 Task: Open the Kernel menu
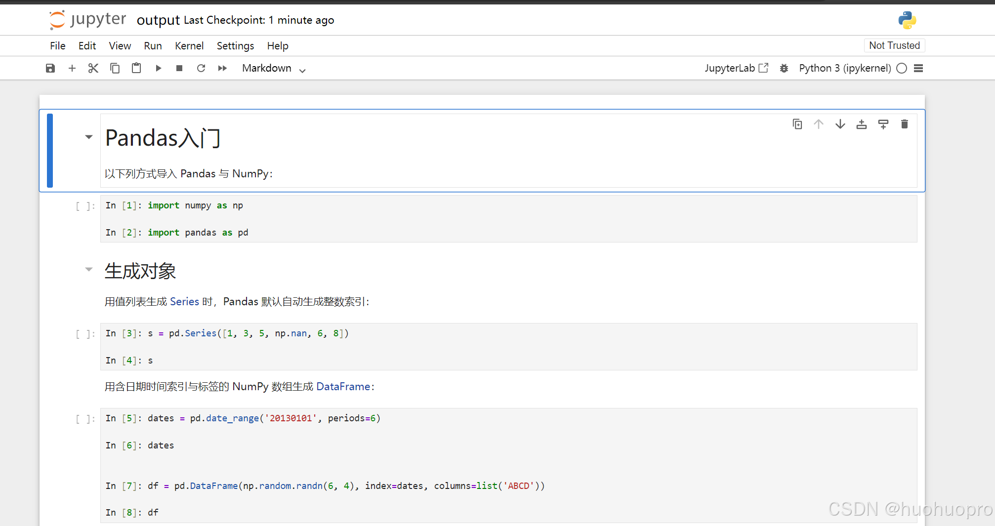tap(189, 46)
